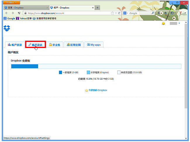
Task: Click the Google search input field
Action: [140, 13]
